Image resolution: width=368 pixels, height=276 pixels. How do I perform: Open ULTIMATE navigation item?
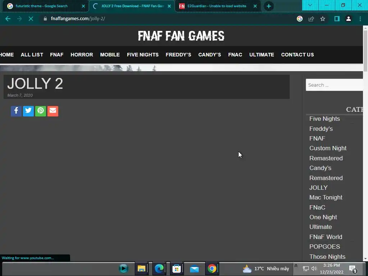pyautogui.click(x=262, y=55)
